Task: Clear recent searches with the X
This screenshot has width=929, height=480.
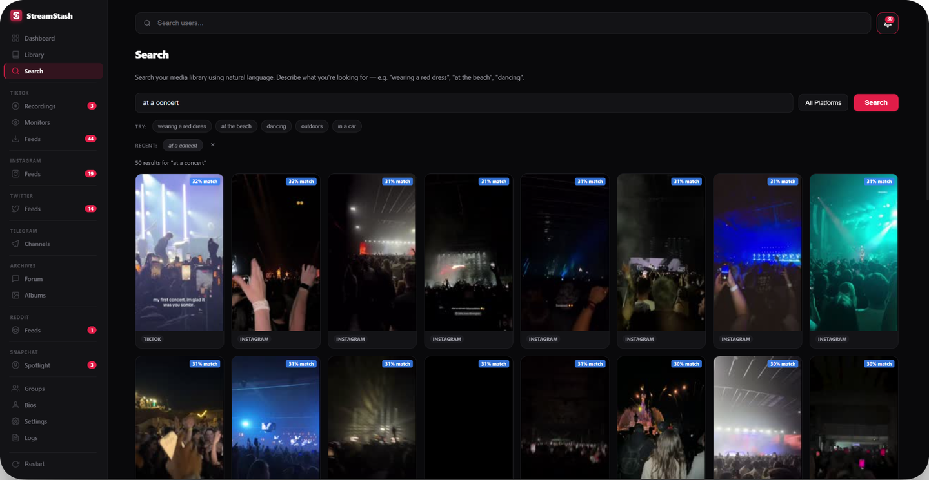Action: click(212, 145)
